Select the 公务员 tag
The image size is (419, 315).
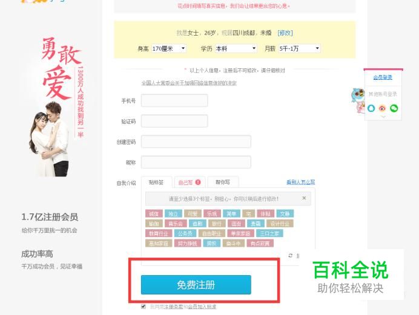click(185, 233)
